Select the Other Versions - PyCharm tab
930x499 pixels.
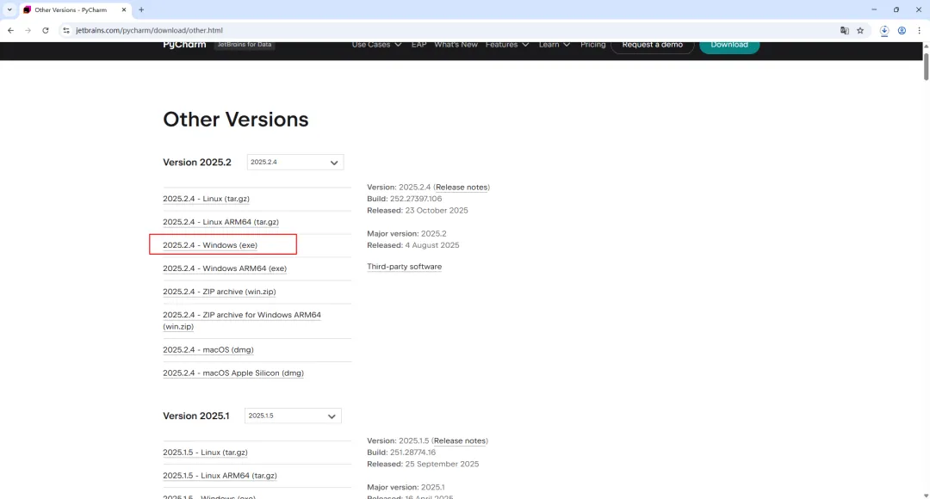[x=75, y=9]
